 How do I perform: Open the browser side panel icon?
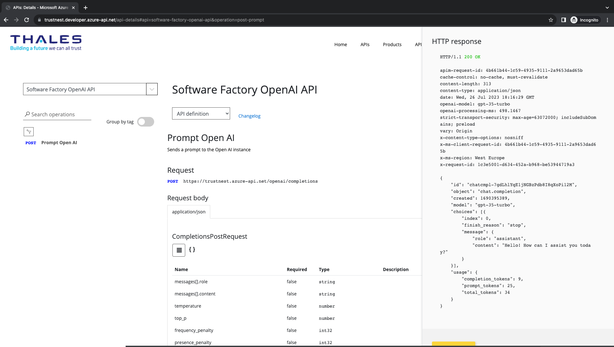(563, 20)
